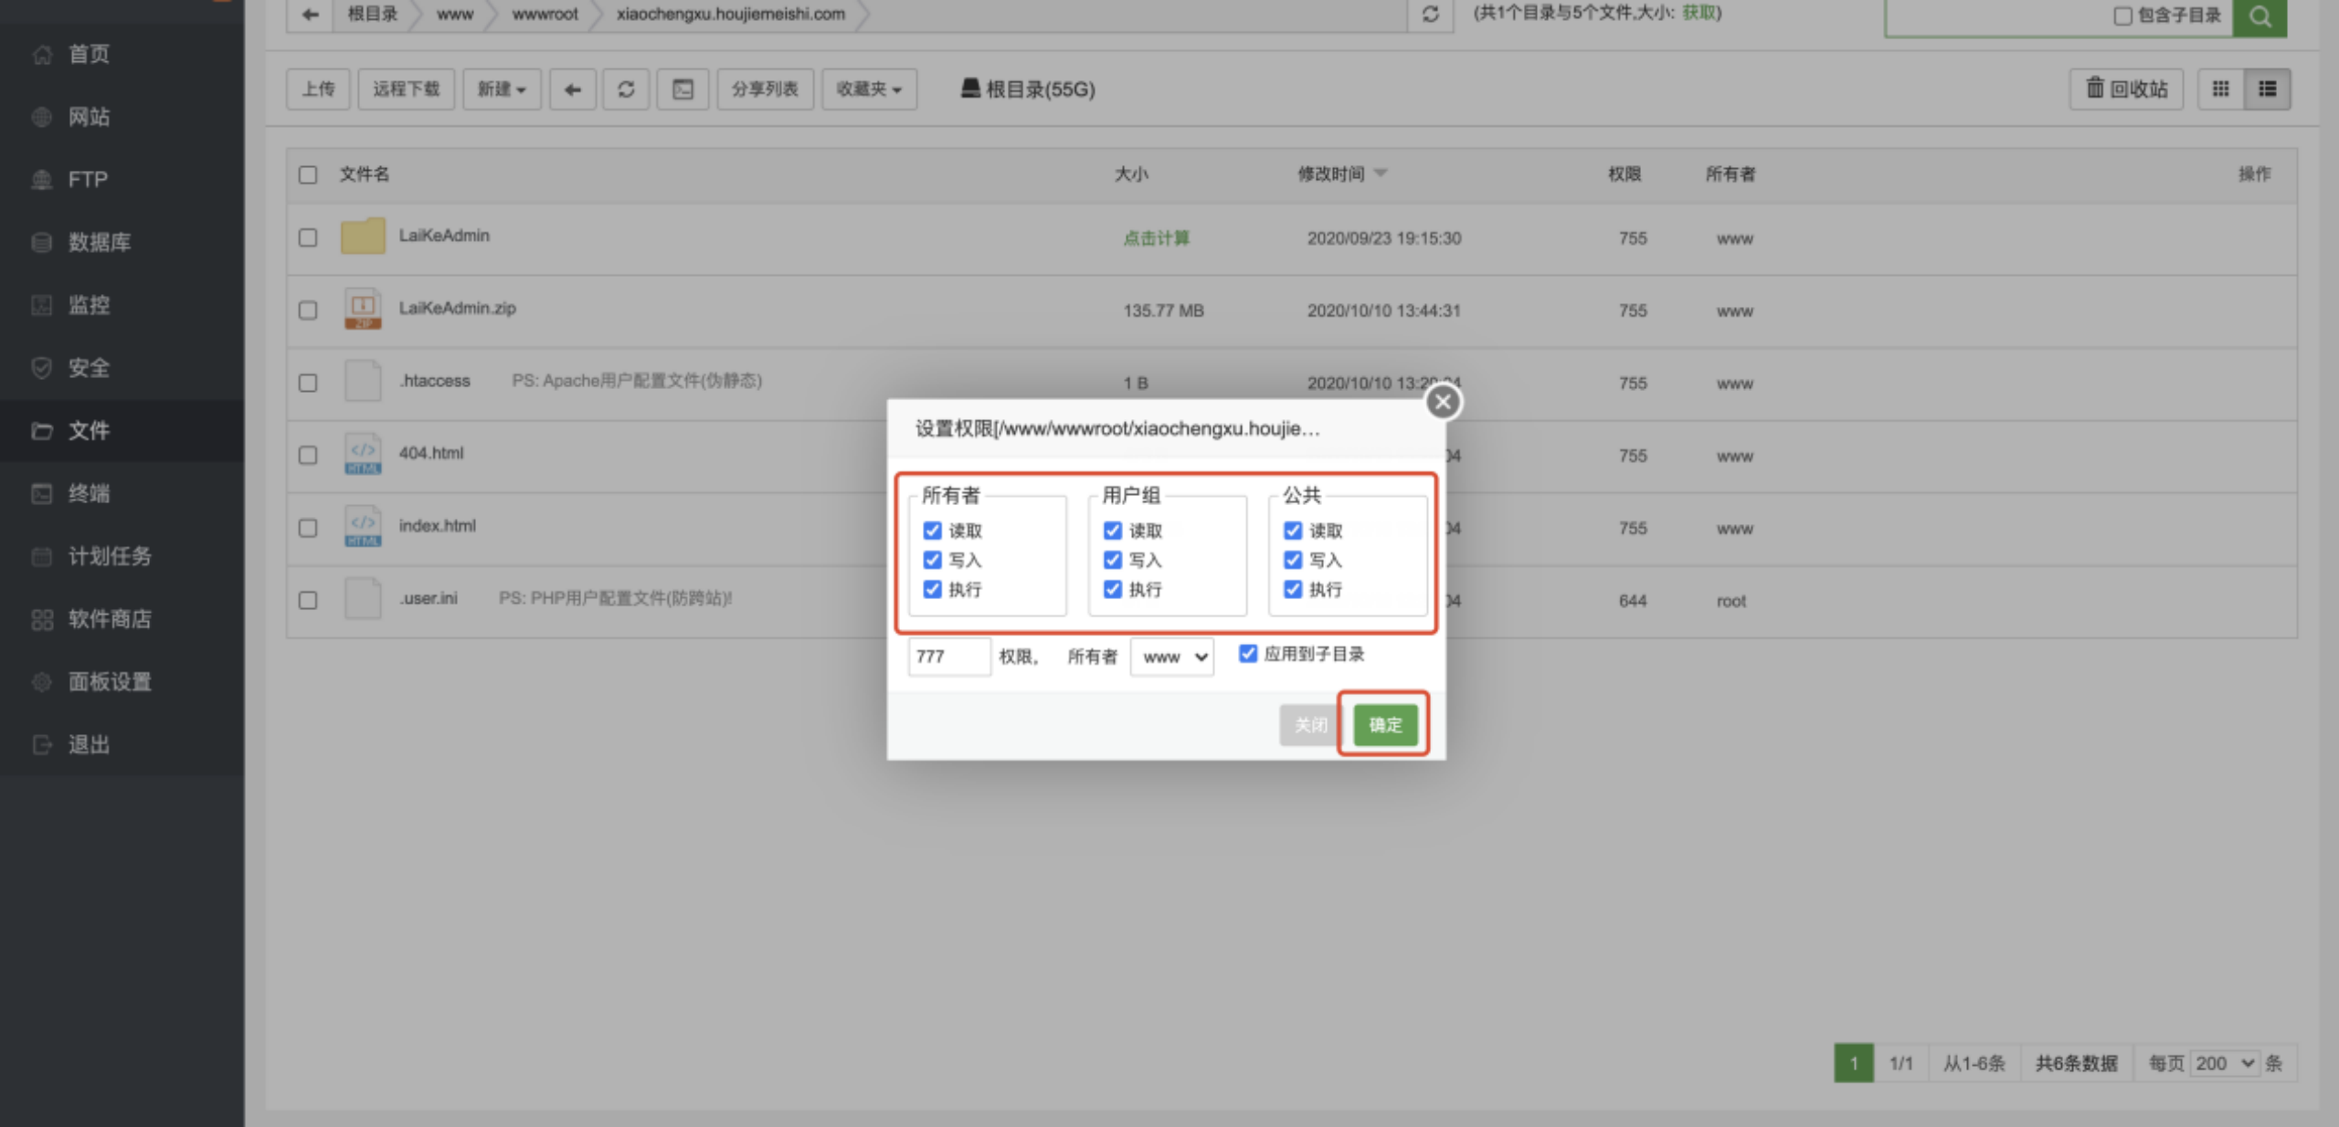The width and height of the screenshot is (2339, 1127).
Task: Click the index.html file icon
Action: pyautogui.click(x=363, y=527)
